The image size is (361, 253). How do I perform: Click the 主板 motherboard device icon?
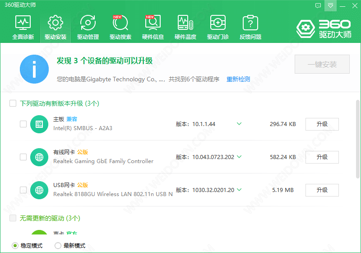pyautogui.click(x=39, y=124)
